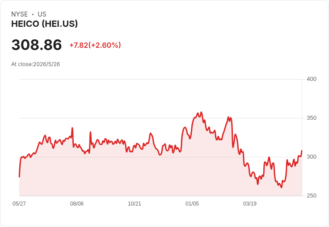The image size is (329, 227).
Task: Click the 08/08 date axis label
Action: pos(77,204)
